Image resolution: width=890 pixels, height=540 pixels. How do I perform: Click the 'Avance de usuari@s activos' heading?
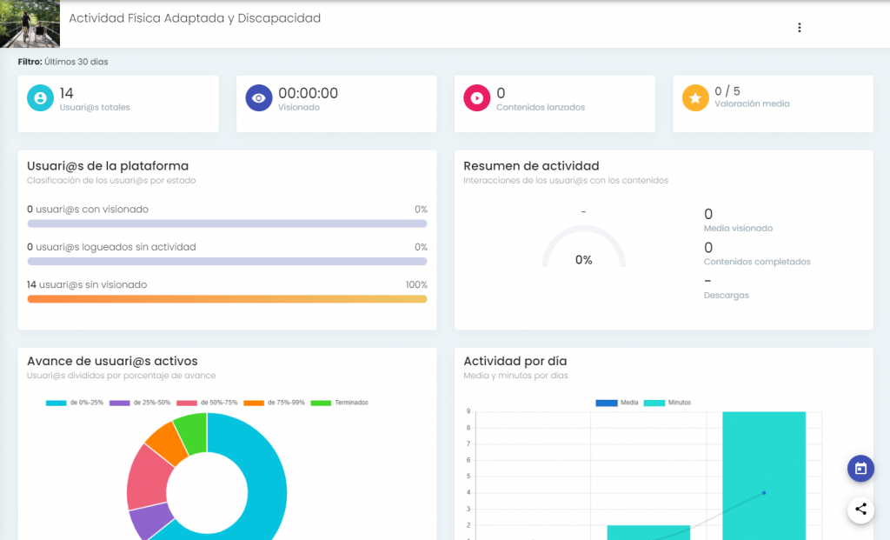[112, 361]
